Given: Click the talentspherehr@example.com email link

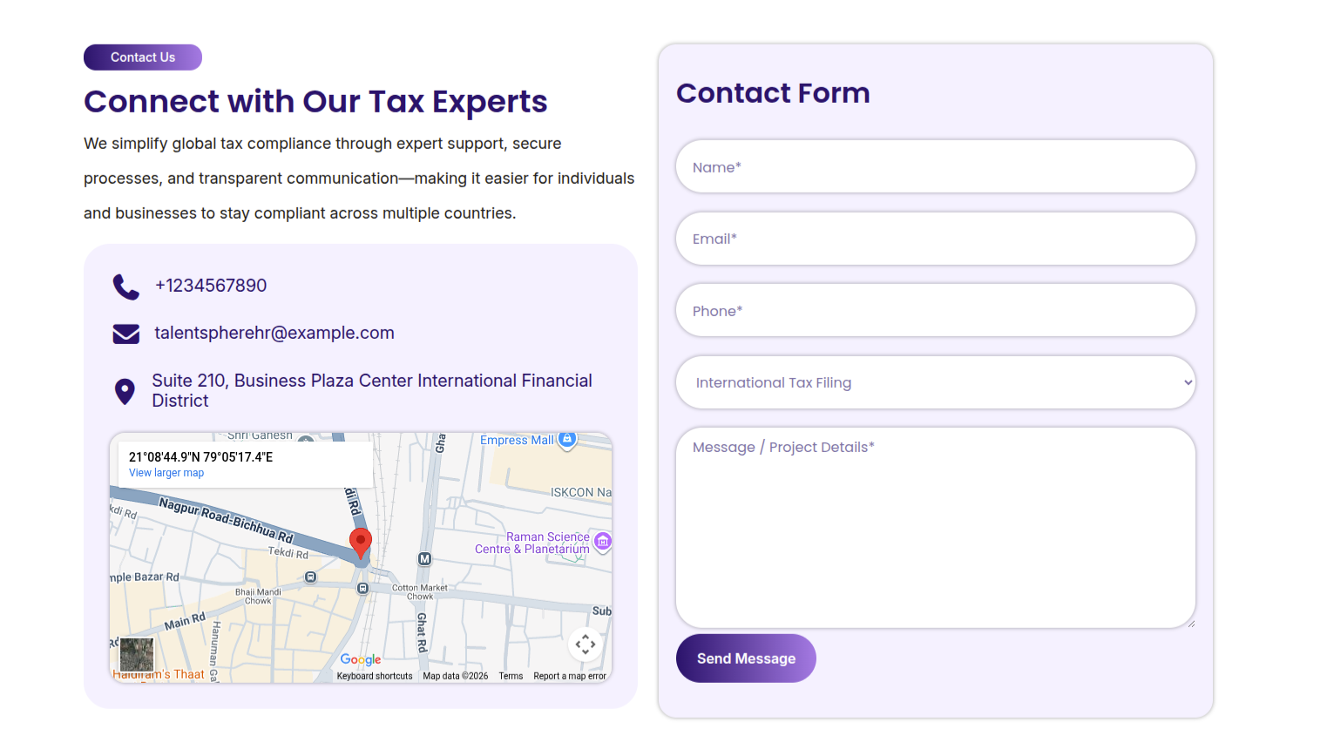Looking at the screenshot, I should point(274,333).
